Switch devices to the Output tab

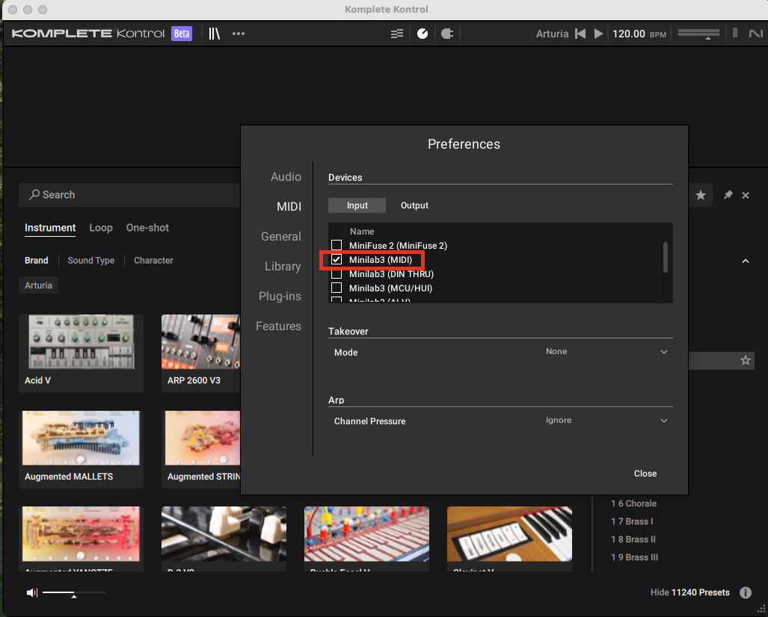click(x=414, y=205)
